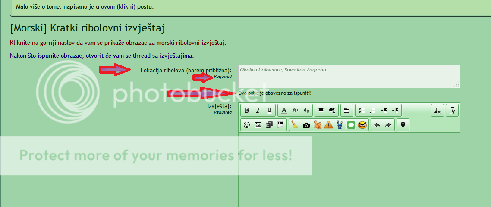Insert a numbered list
491x207 pixels.
pos(373,110)
